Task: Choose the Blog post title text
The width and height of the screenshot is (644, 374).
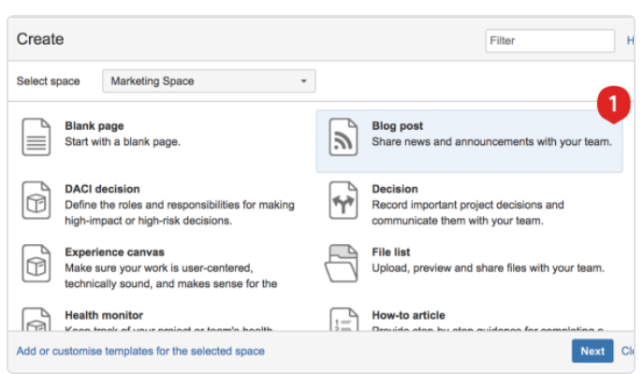Action: pyautogui.click(x=397, y=126)
